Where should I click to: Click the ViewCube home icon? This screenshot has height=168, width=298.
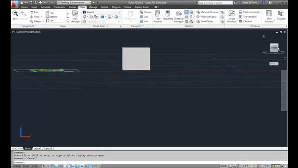(264, 36)
